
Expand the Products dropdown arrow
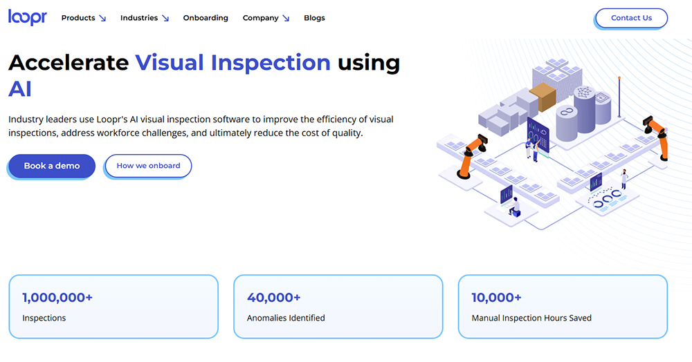coord(102,19)
